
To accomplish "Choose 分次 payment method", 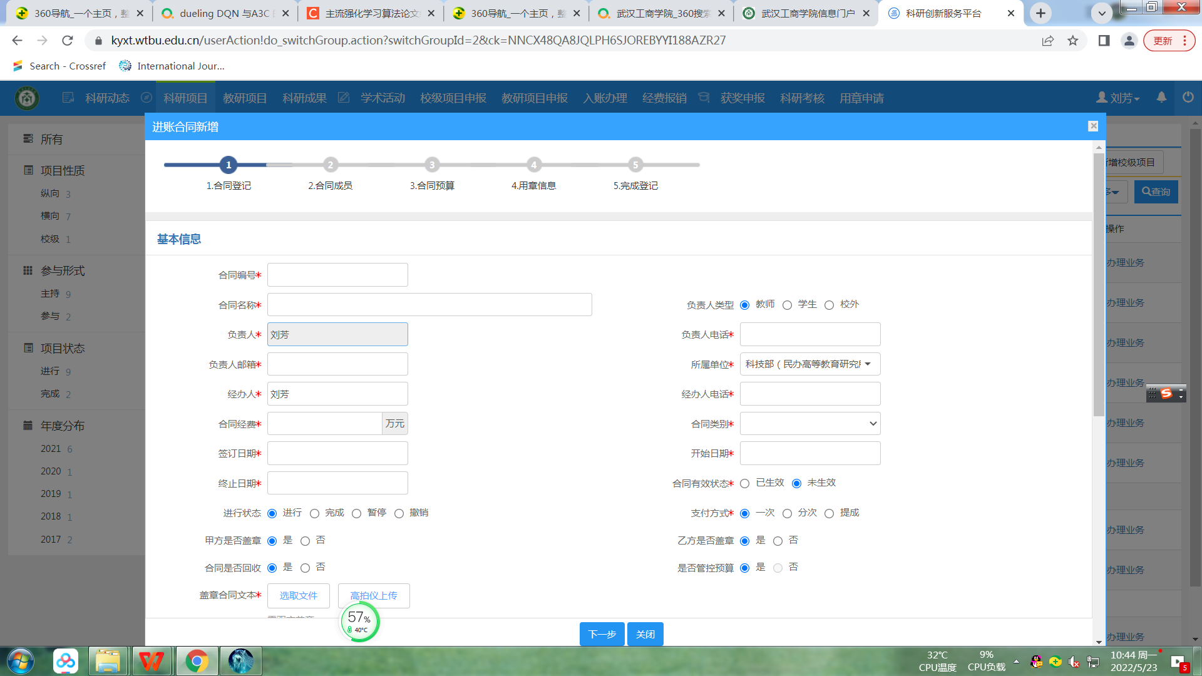I will tap(787, 513).
